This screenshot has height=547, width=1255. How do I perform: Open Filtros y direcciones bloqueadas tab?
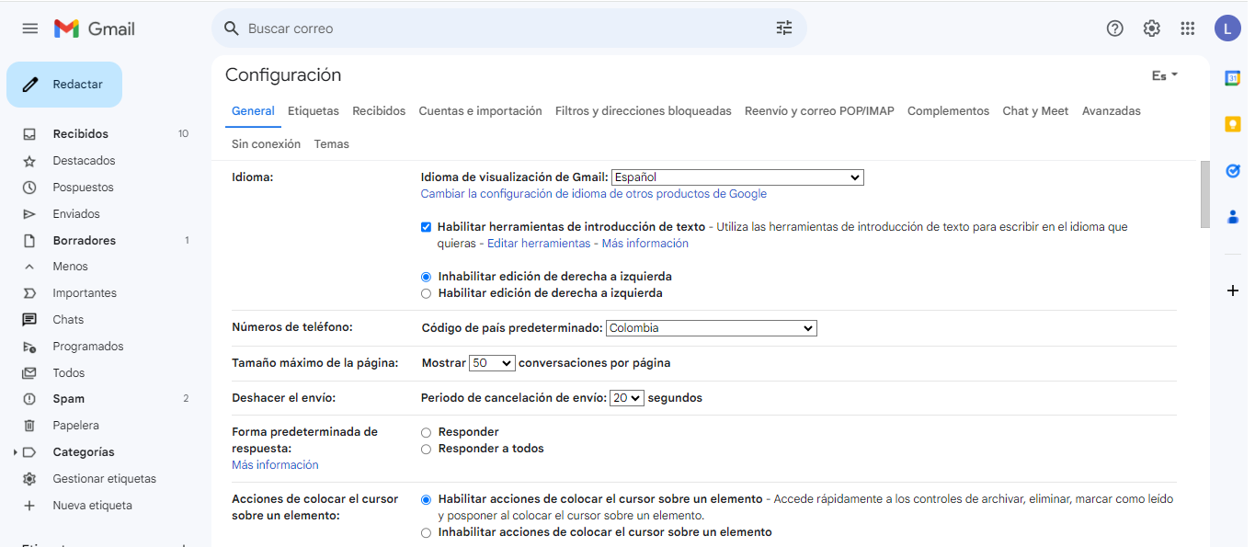(x=644, y=111)
